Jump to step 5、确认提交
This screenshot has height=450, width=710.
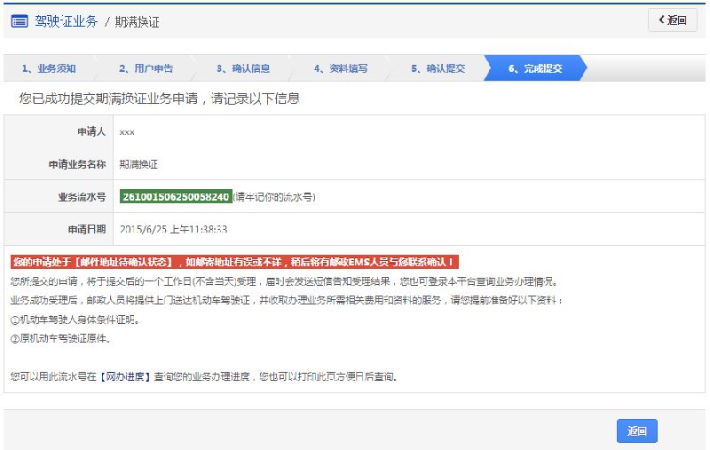tap(438, 68)
